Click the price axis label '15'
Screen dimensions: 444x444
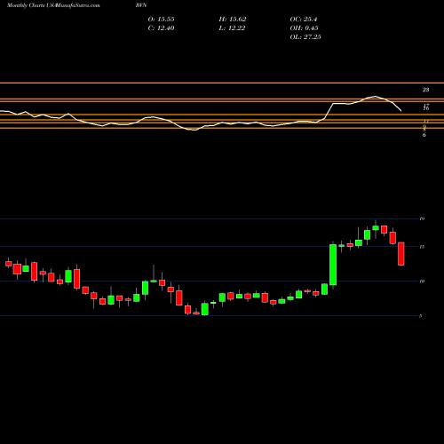422,247
